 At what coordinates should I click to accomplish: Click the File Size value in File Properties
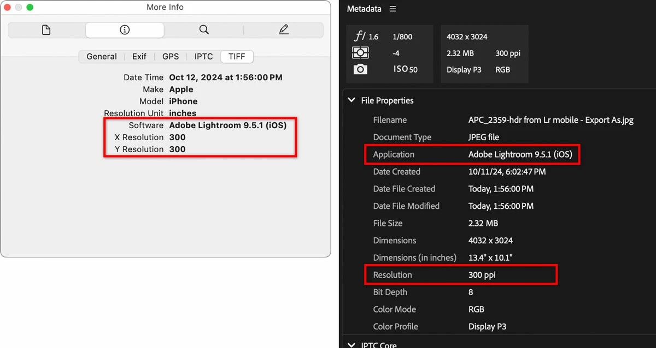coord(483,224)
